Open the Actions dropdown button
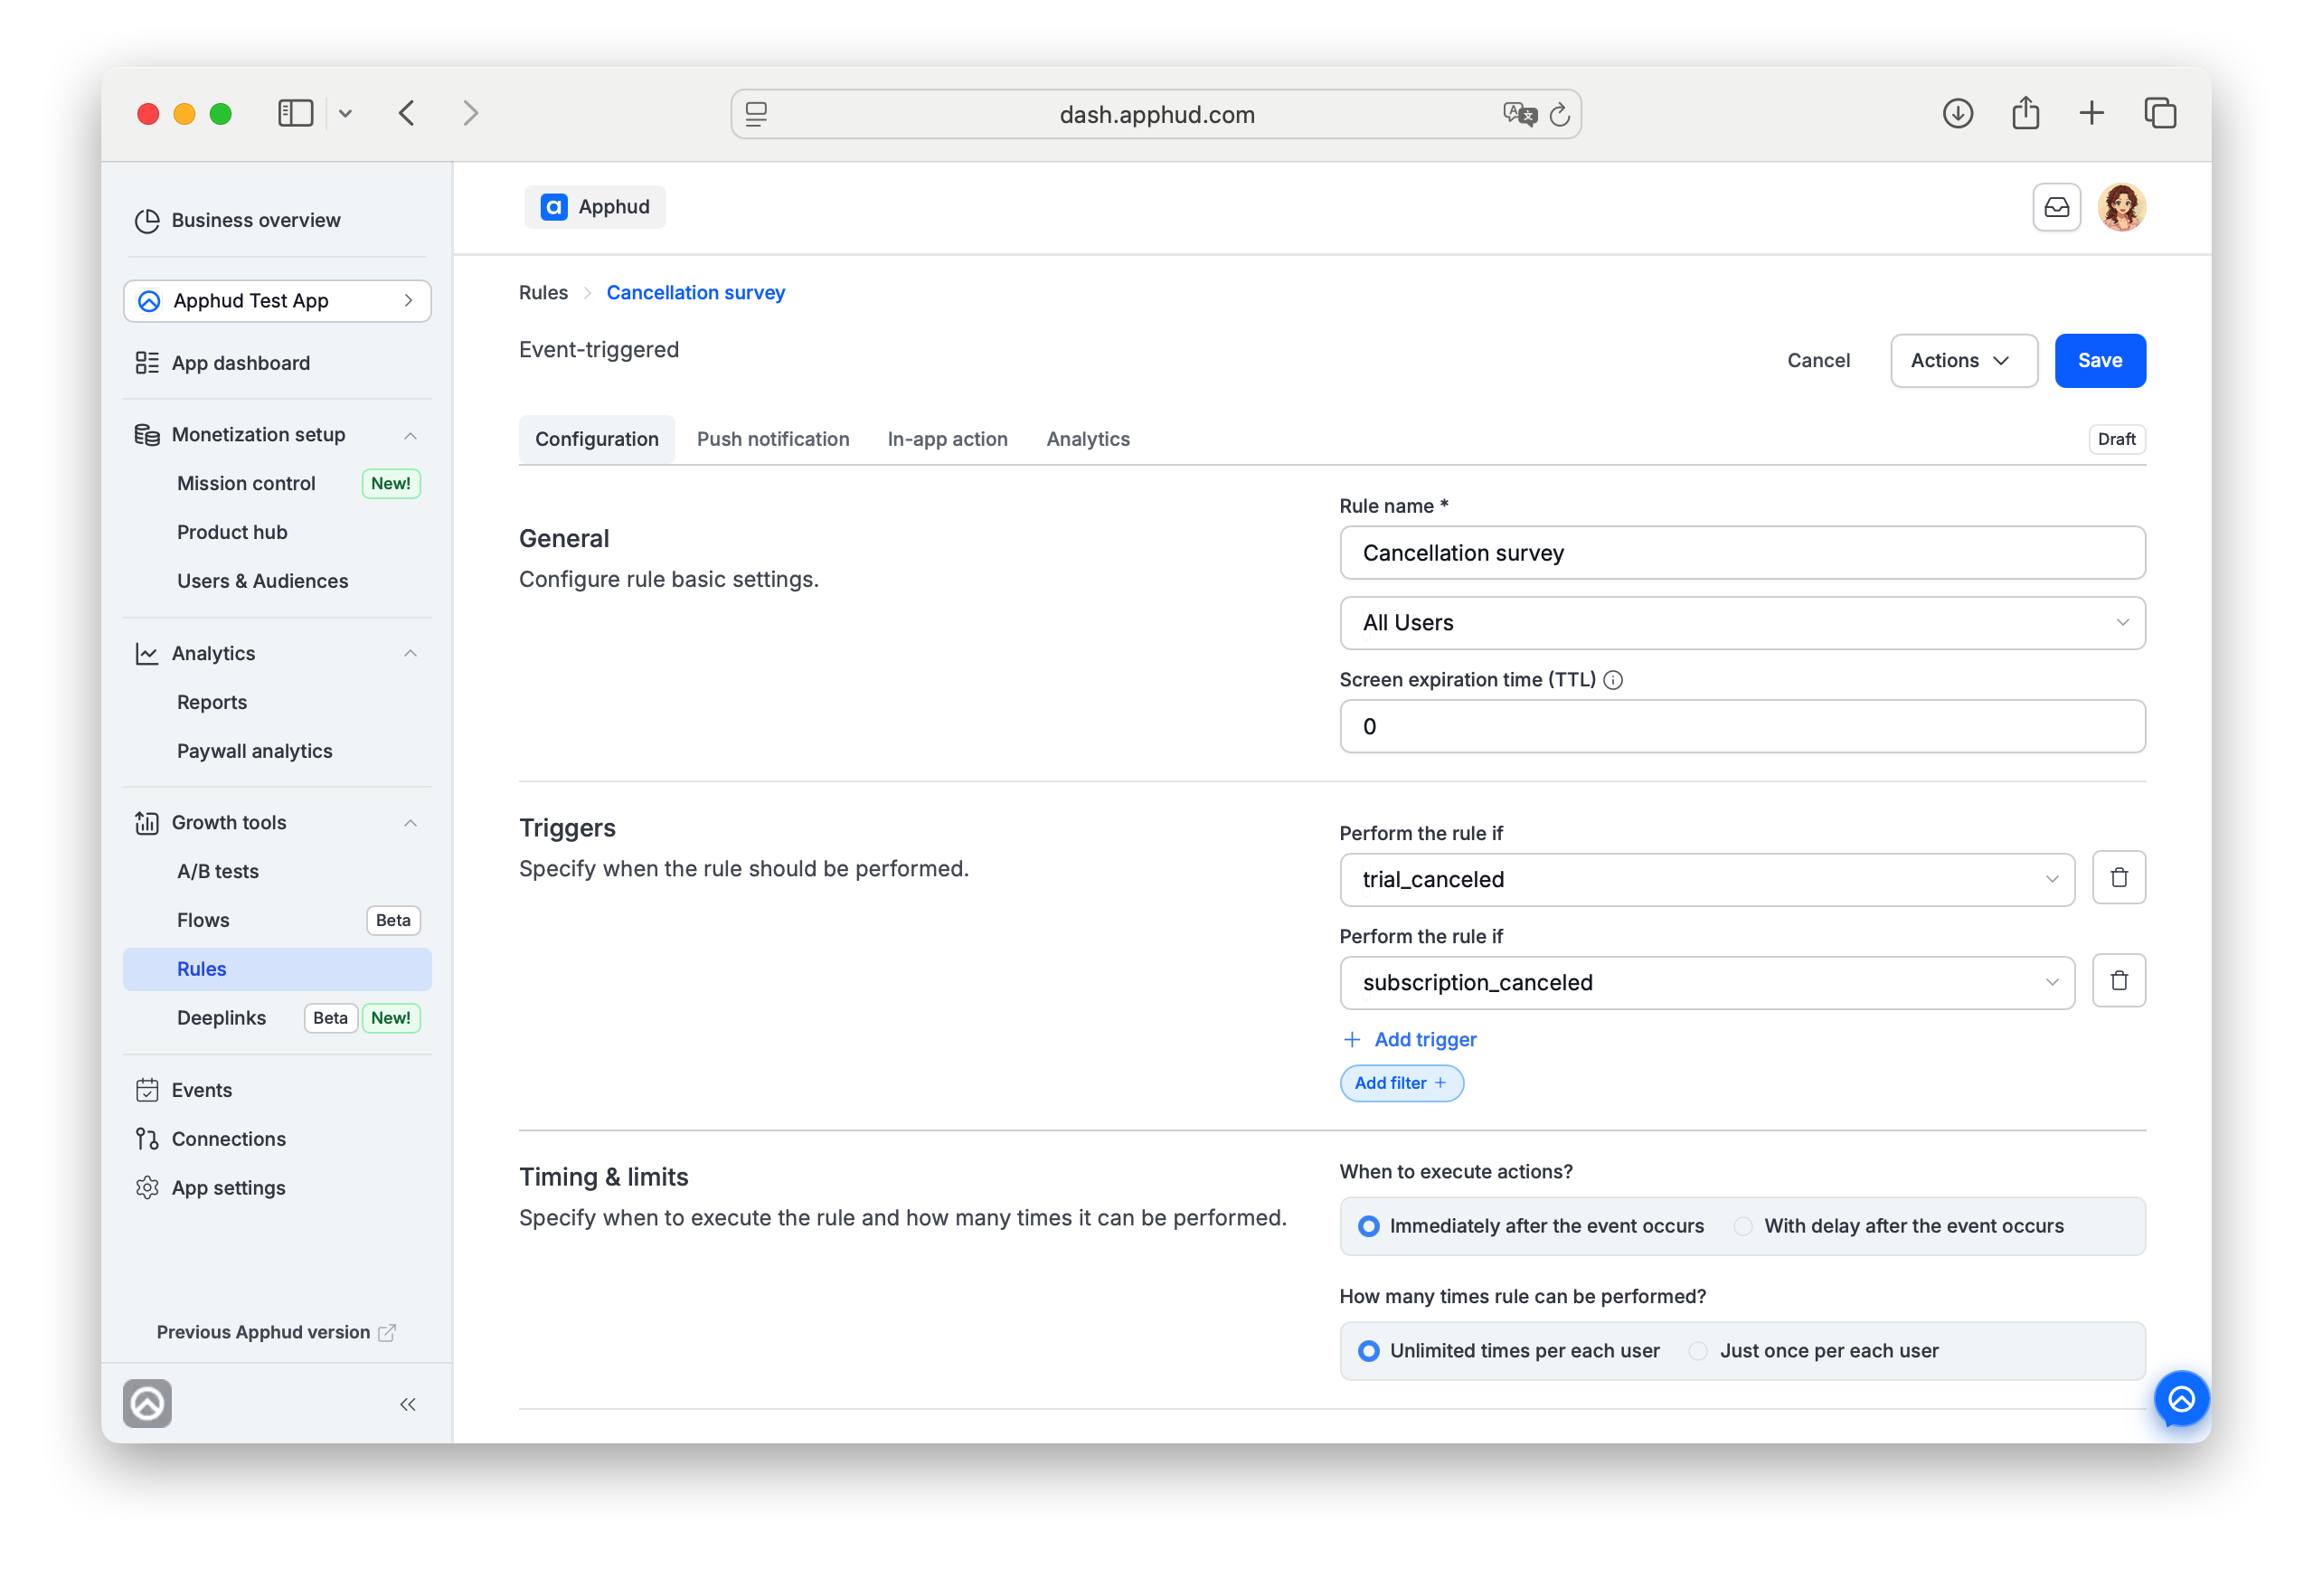This screenshot has width=2313, height=1579. click(1963, 361)
